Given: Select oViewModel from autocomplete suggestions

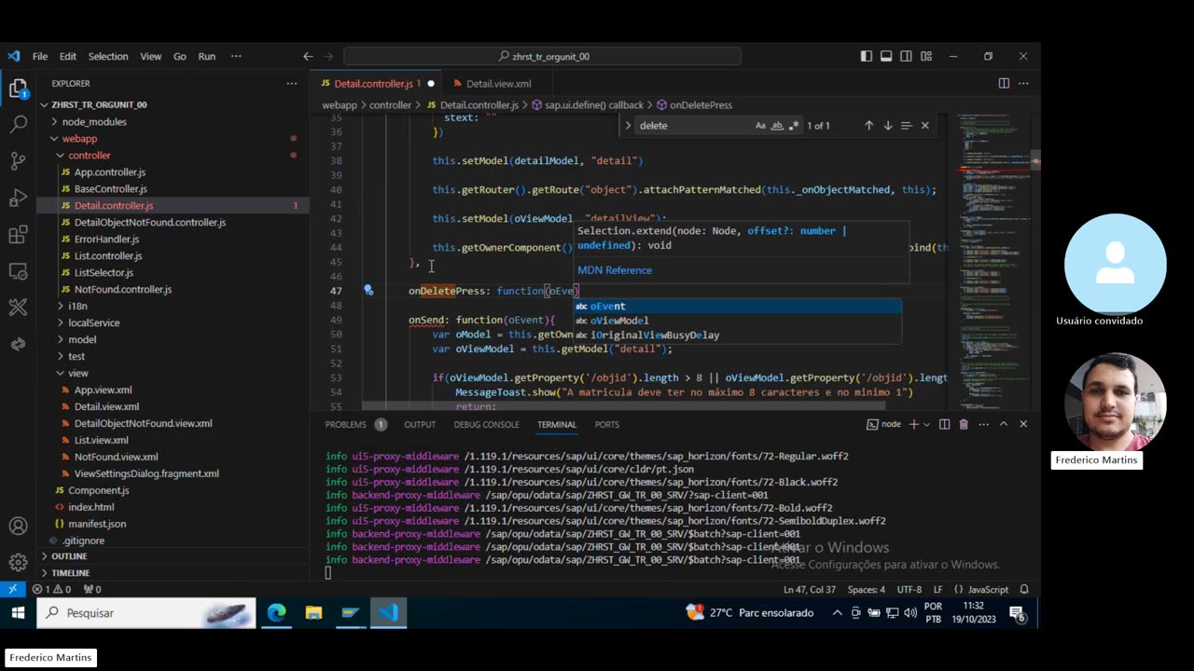Looking at the screenshot, I should pyautogui.click(x=618, y=321).
